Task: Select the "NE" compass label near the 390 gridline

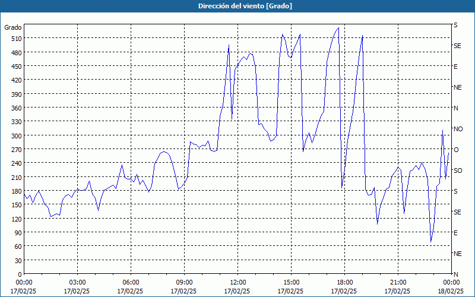Action: point(457,87)
